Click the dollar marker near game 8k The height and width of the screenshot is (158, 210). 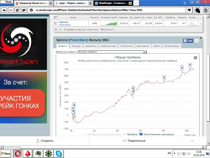click(164, 78)
